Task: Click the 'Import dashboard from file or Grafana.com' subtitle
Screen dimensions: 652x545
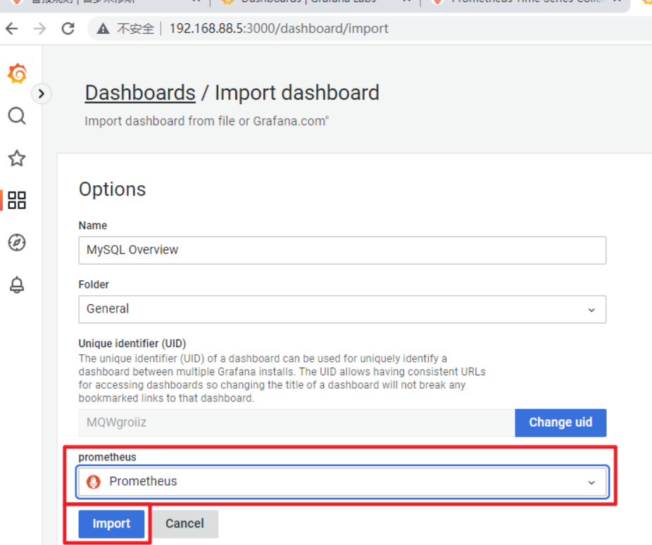Action: 207,121
